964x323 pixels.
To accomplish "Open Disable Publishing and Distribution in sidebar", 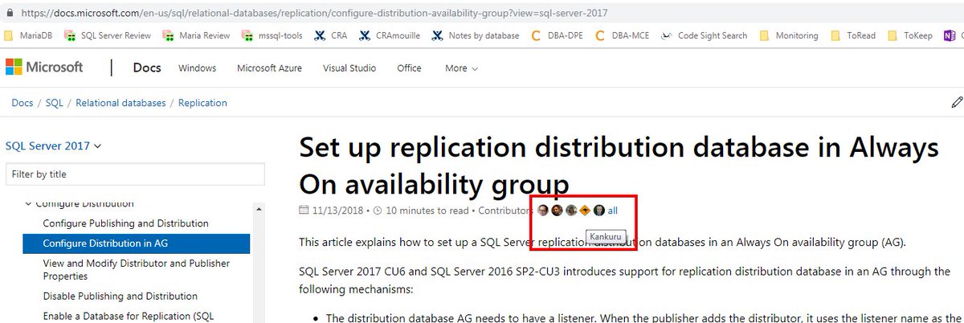I will pos(120,296).
